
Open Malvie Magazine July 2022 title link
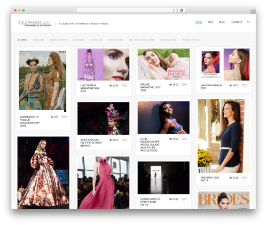click(x=151, y=87)
